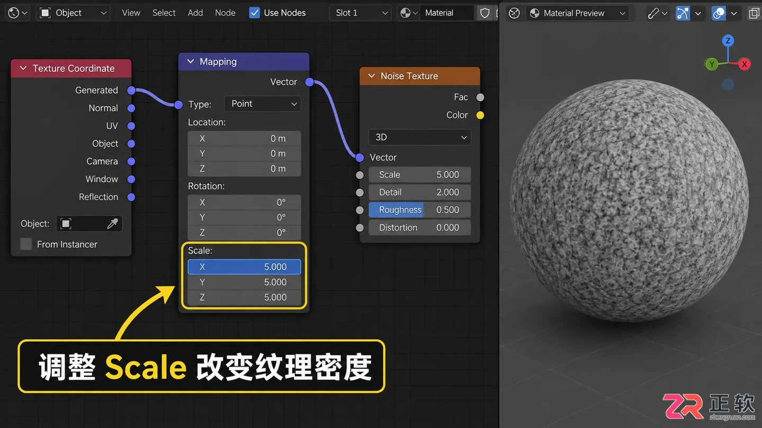Image resolution: width=762 pixels, height=428 pixels.
Task: Click the Noise Scale input socket
Action: [360, 175]
